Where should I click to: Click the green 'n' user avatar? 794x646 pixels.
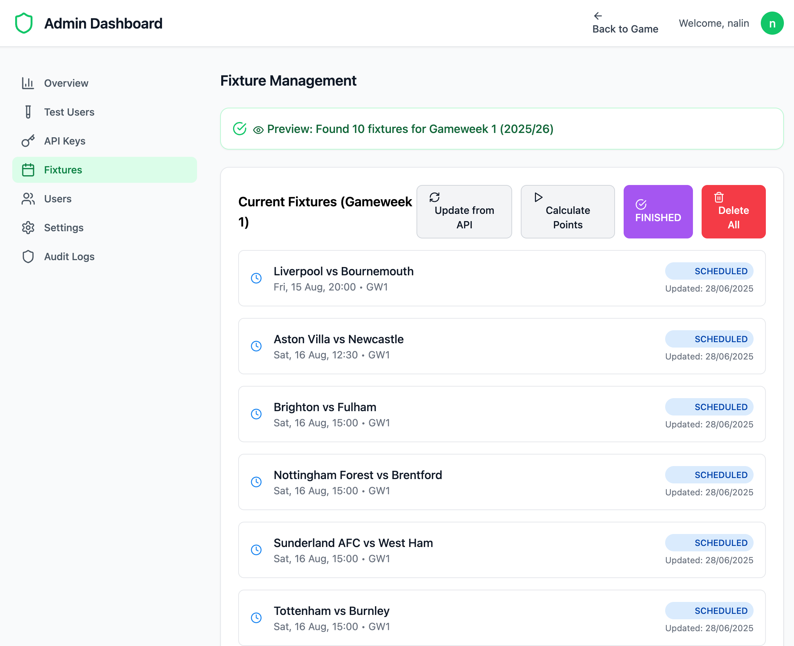(x=772, y=23)
